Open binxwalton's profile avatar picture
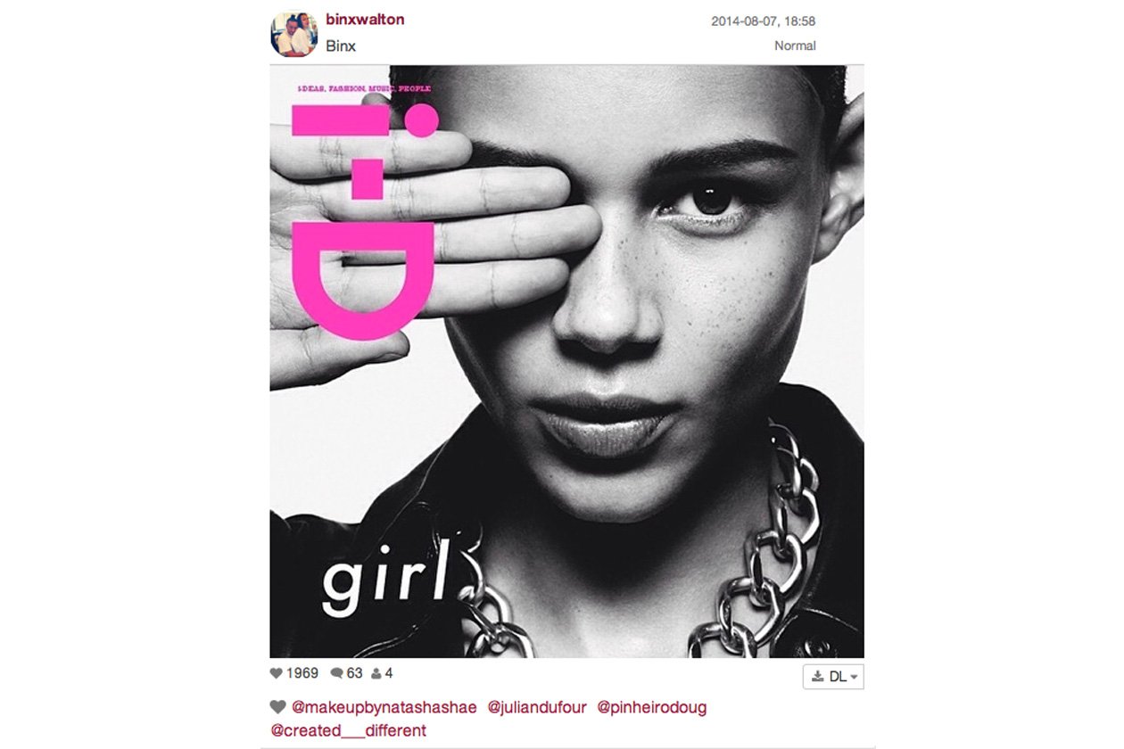This screenshot has height=749, width=1124. pyautogui.click(x=293, y=34)
